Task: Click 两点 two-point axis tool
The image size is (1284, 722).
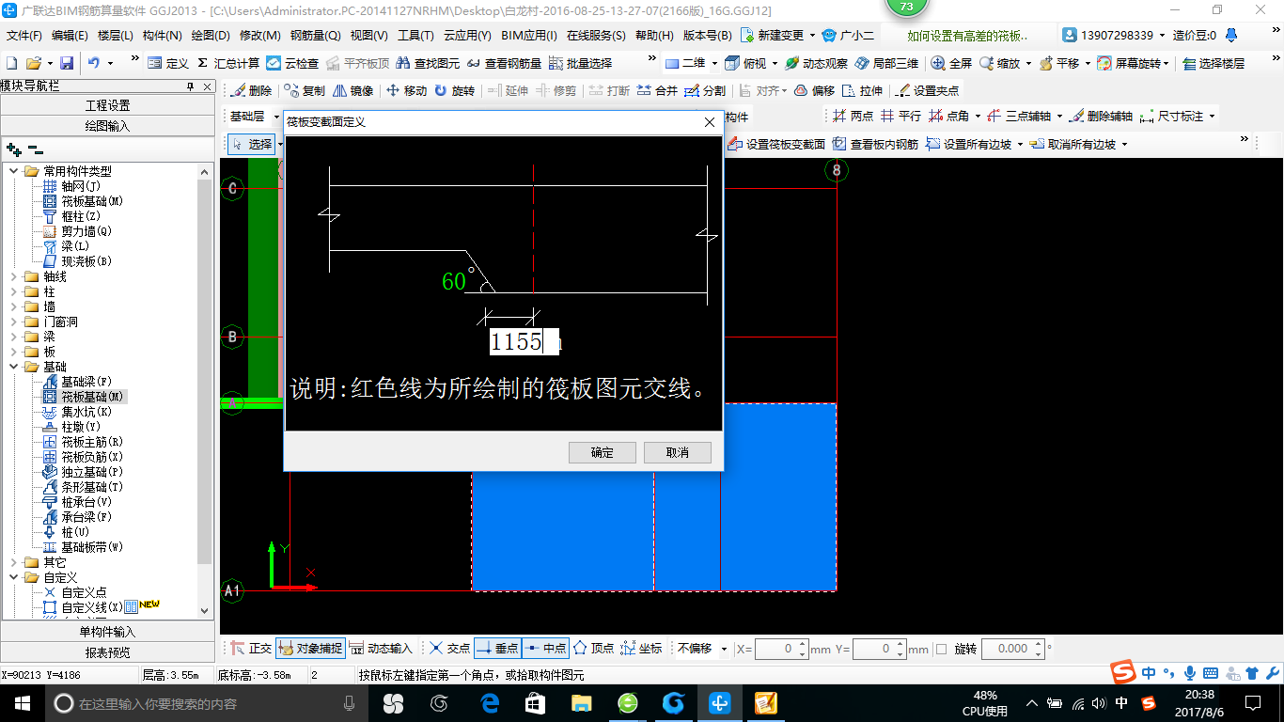Action: (853, 117)
